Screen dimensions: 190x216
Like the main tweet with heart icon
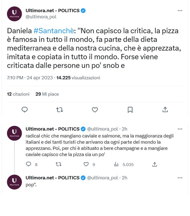click(95, 110)
